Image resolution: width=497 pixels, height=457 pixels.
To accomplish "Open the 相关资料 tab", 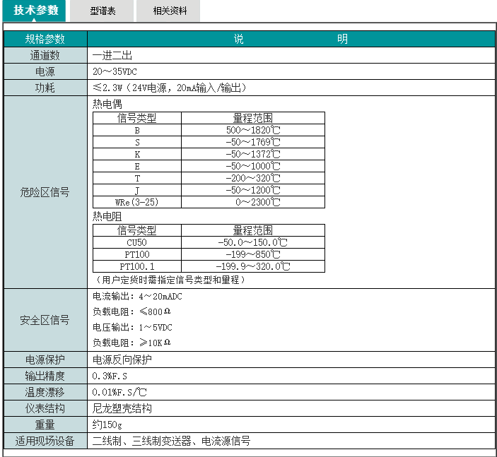I will click(x=168, y=11).
